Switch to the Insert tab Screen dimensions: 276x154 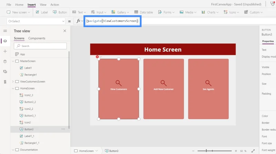[31, 4]
